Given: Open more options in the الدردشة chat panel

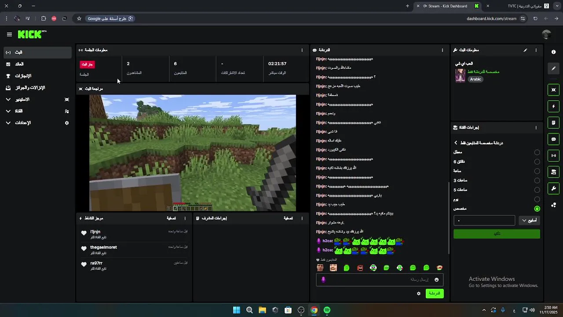Looking at the screenshot, I should click(x=442, y=50).
